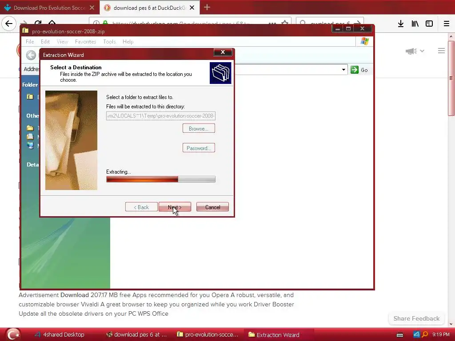Switch to download pes 6 taskbar item

pyautogui.click(x=136, y=335)
